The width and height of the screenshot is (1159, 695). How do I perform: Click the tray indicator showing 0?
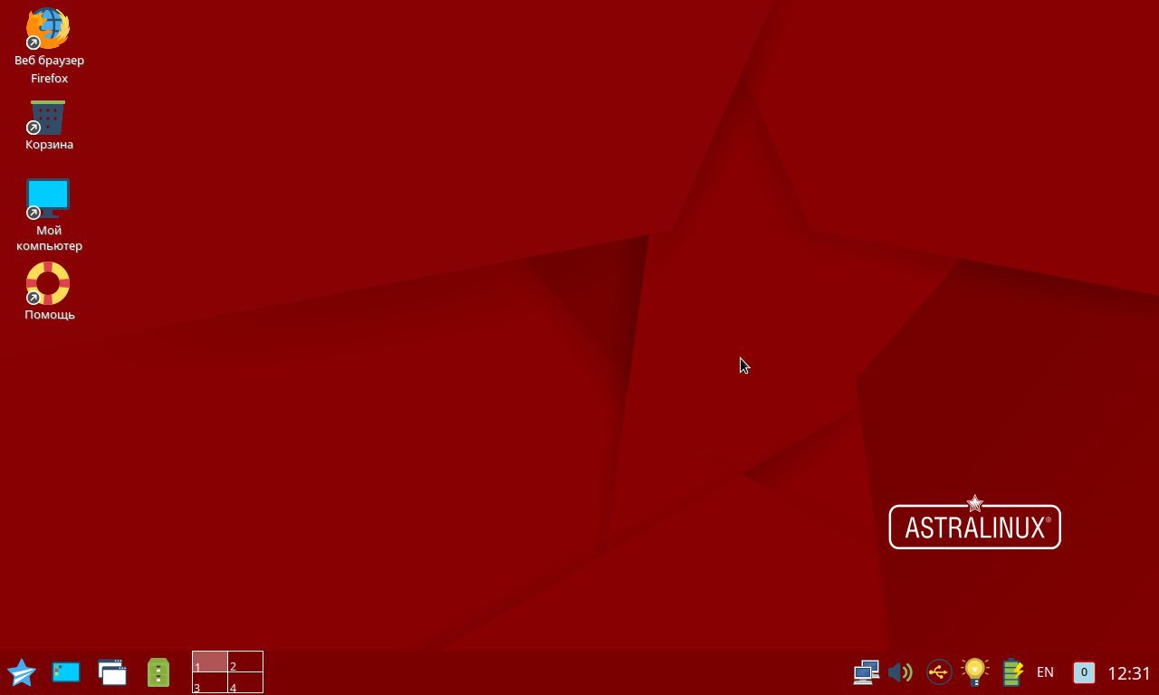[1084, 672]
